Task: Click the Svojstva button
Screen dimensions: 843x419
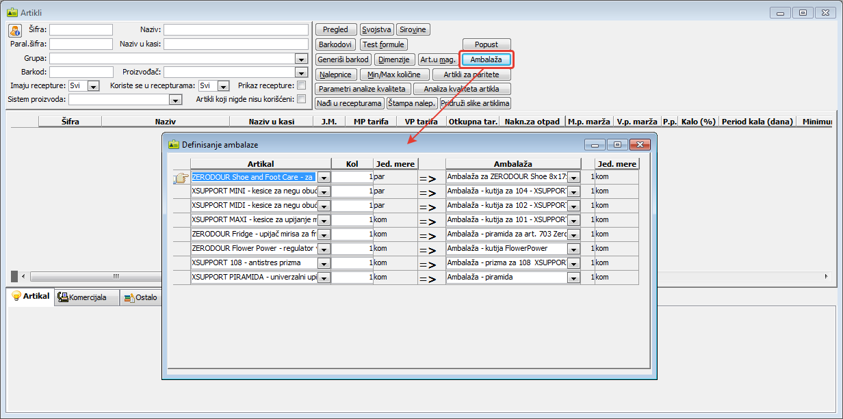Action: click(x=376, y=29)
